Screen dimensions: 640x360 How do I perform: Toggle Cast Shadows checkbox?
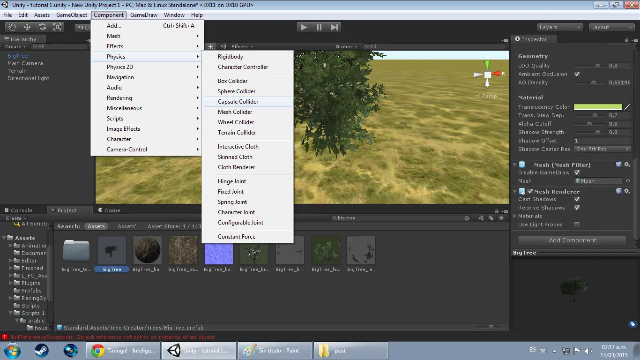point(577,199)
